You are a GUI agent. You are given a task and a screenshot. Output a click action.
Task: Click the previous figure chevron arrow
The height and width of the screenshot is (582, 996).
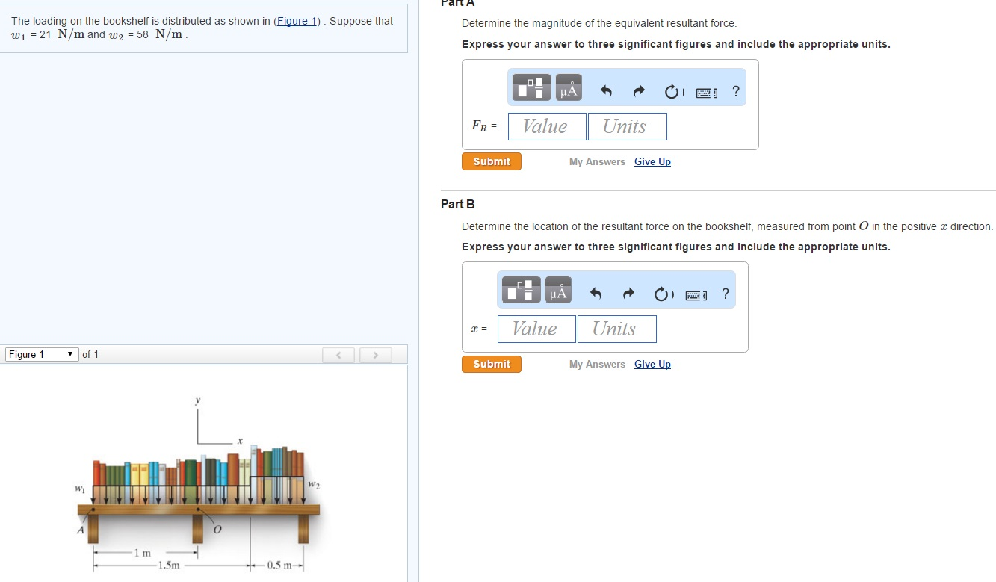point(338,354)
